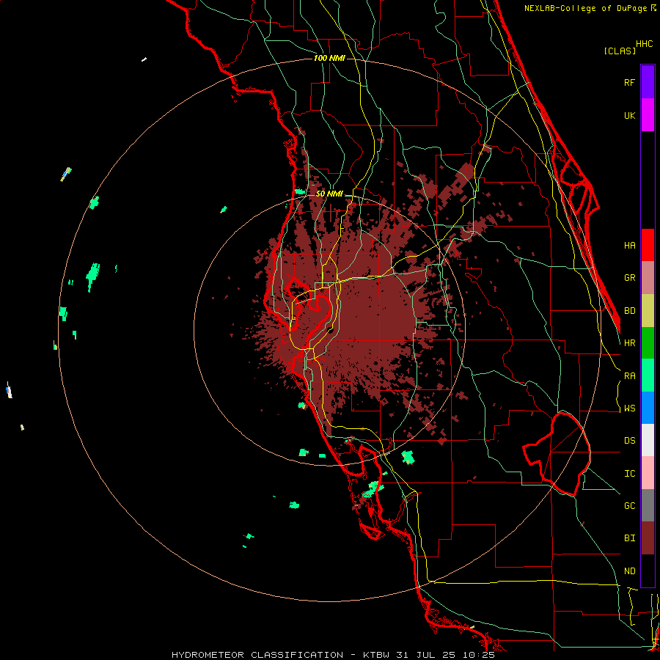This screenshot has width=660, height=660.
Task: Select the GR legend color block
Action: [x=648, y=278]
